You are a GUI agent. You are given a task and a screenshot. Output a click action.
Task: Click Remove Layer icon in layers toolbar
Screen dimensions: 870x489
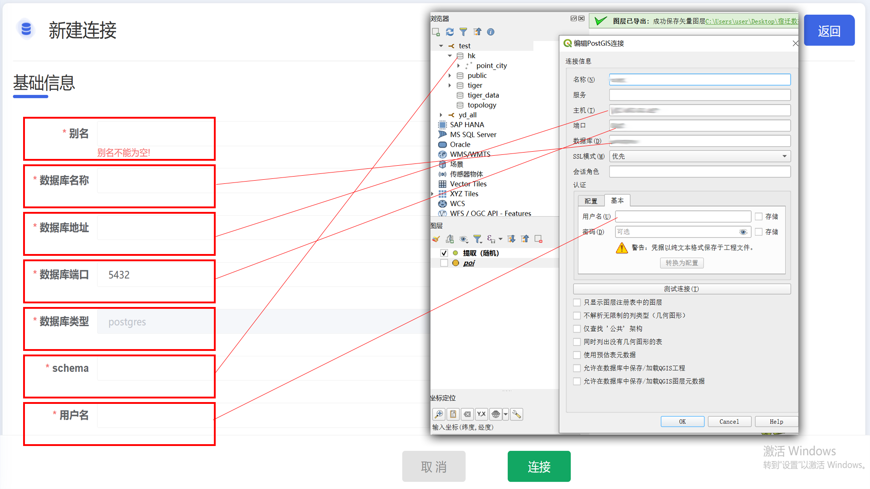tap(538, 239)
